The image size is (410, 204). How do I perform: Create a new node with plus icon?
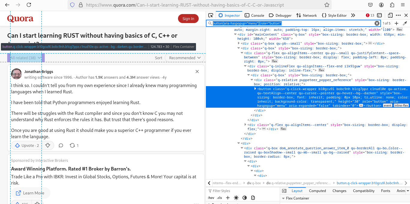[x=396, y=23]
